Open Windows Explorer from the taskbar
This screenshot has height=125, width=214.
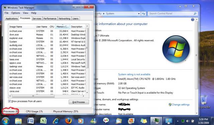[18, 121]
